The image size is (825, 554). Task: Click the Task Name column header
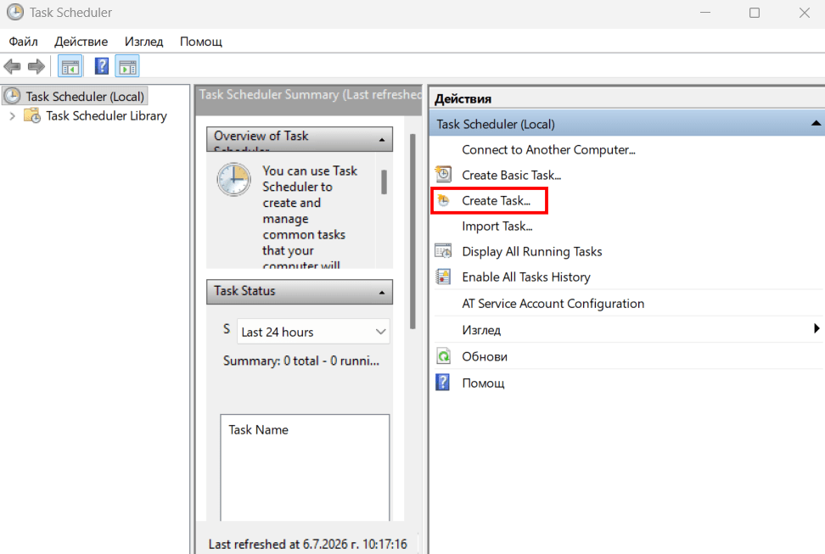258,430
